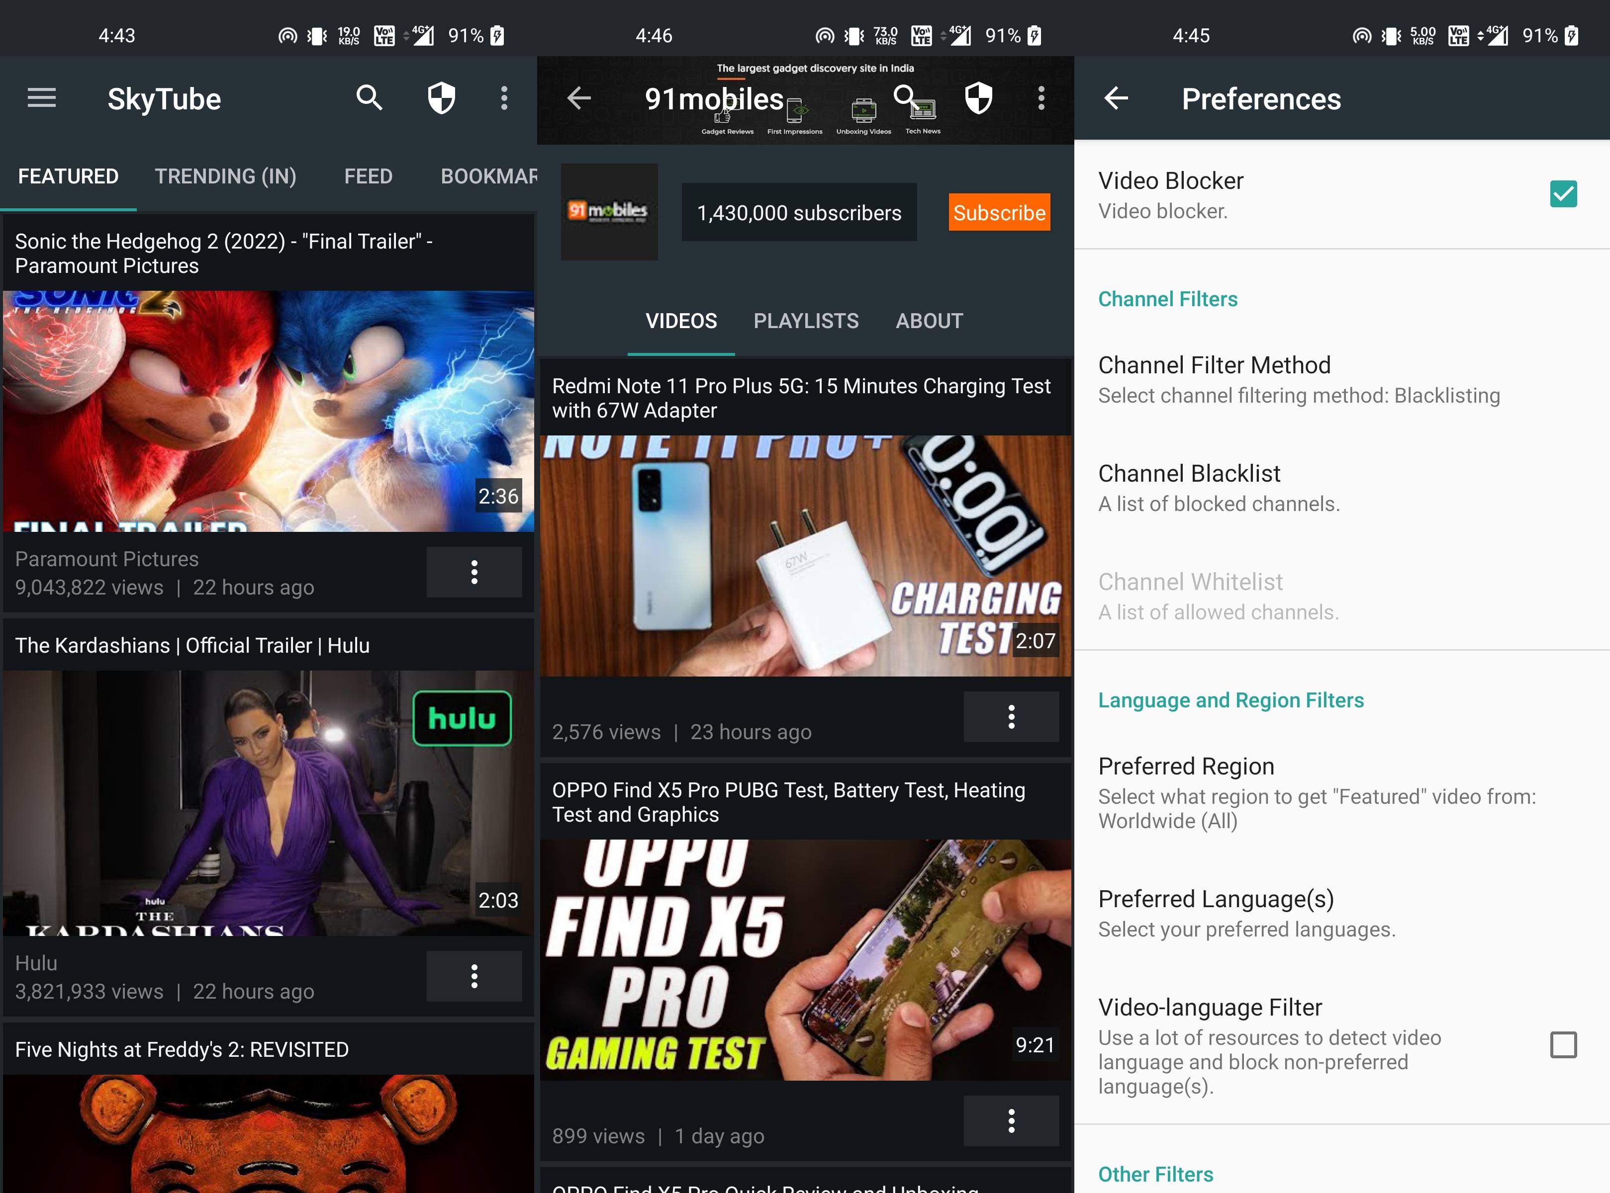Tap the hotspot icon in the first status bar

[287, 35]
